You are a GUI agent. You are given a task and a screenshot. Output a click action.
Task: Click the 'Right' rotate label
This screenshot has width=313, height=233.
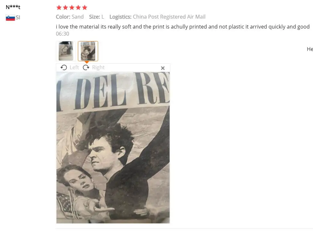[98, 67]
